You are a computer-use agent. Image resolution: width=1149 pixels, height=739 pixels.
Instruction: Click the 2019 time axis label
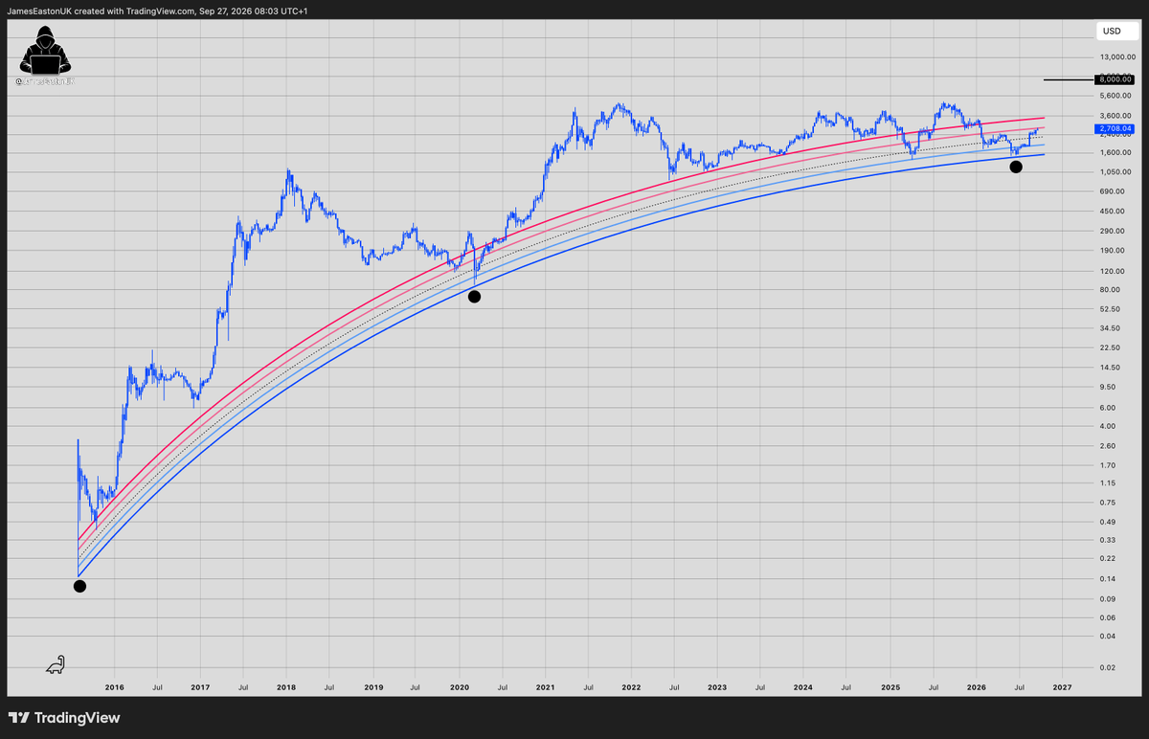(x=372, y=687)
